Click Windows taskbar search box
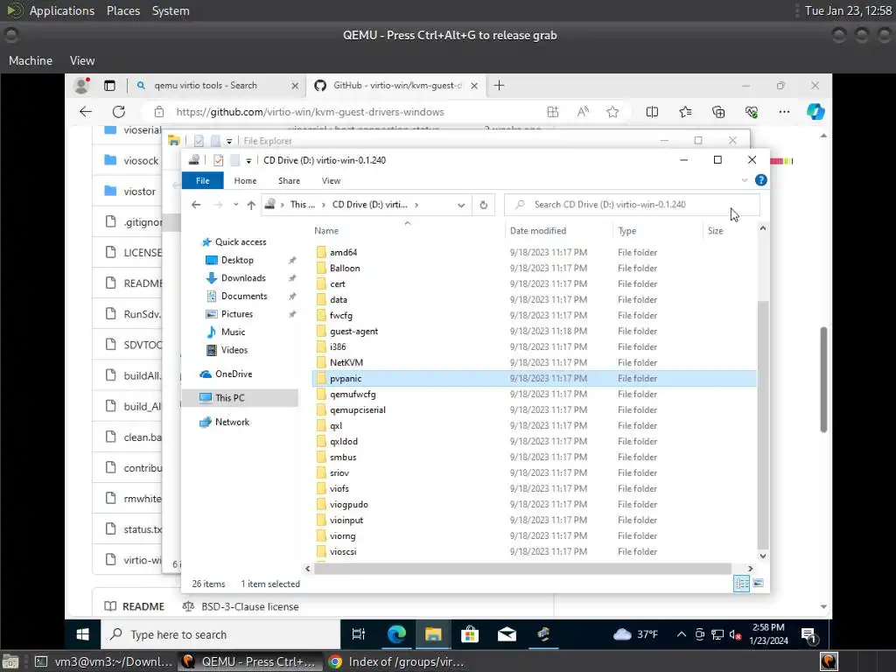896x672 pixels. click(220, 634)
